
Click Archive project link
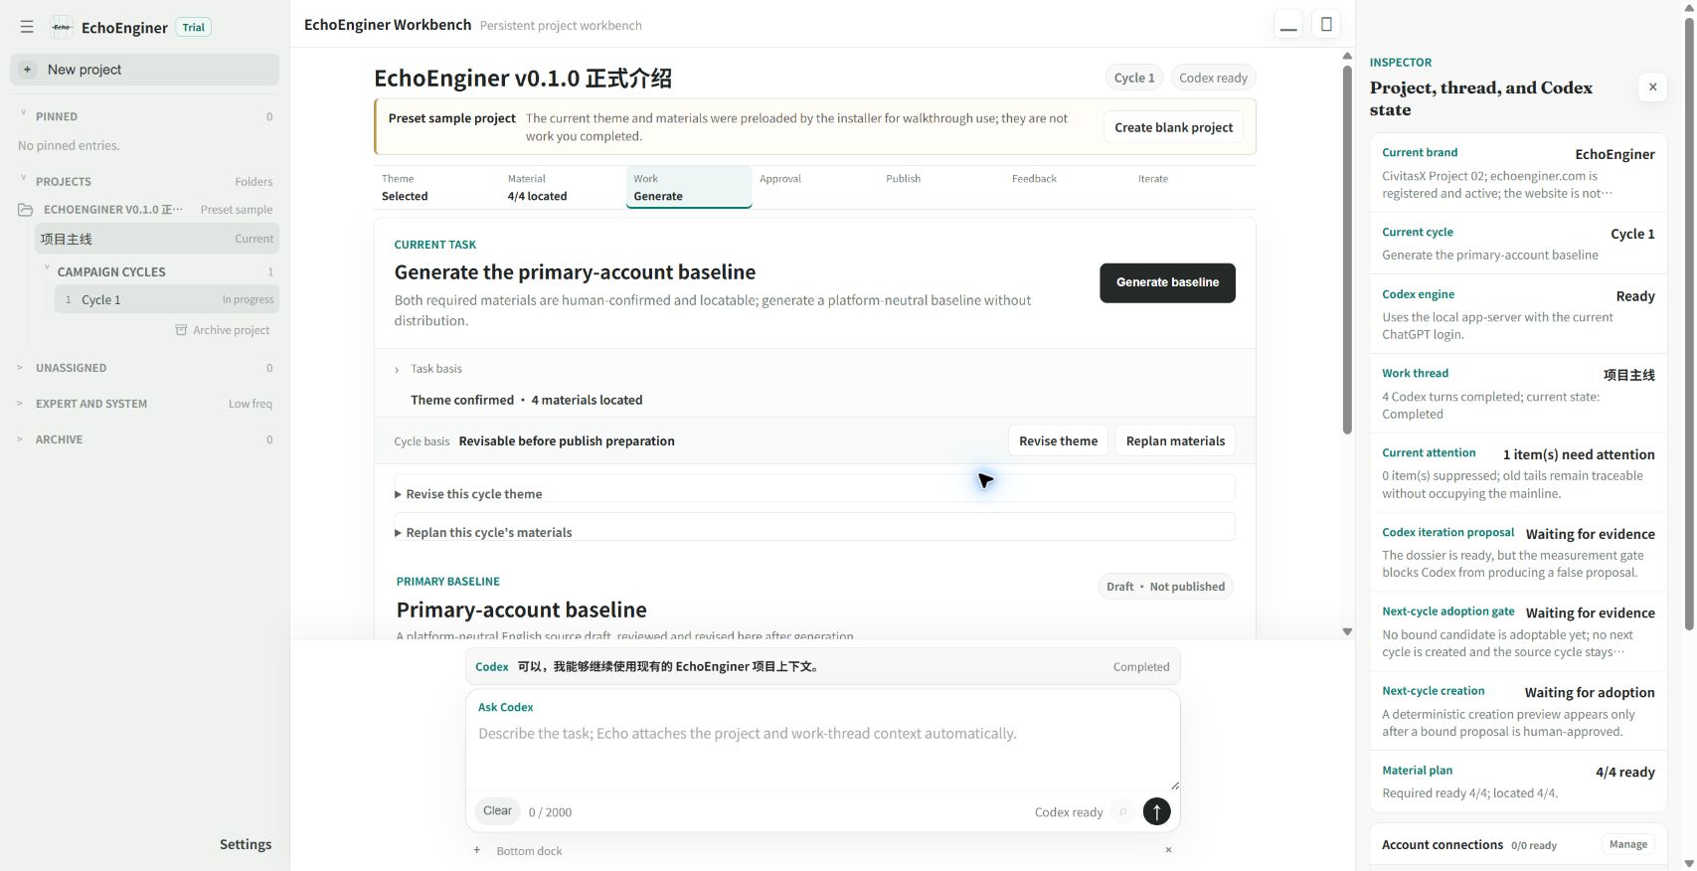pyautogui.click(x=223, y=330)
